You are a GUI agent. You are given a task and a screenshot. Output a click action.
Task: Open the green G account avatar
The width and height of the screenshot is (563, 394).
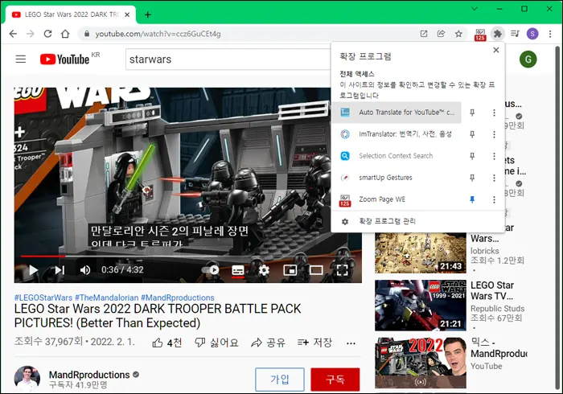(x=528, y=60)
